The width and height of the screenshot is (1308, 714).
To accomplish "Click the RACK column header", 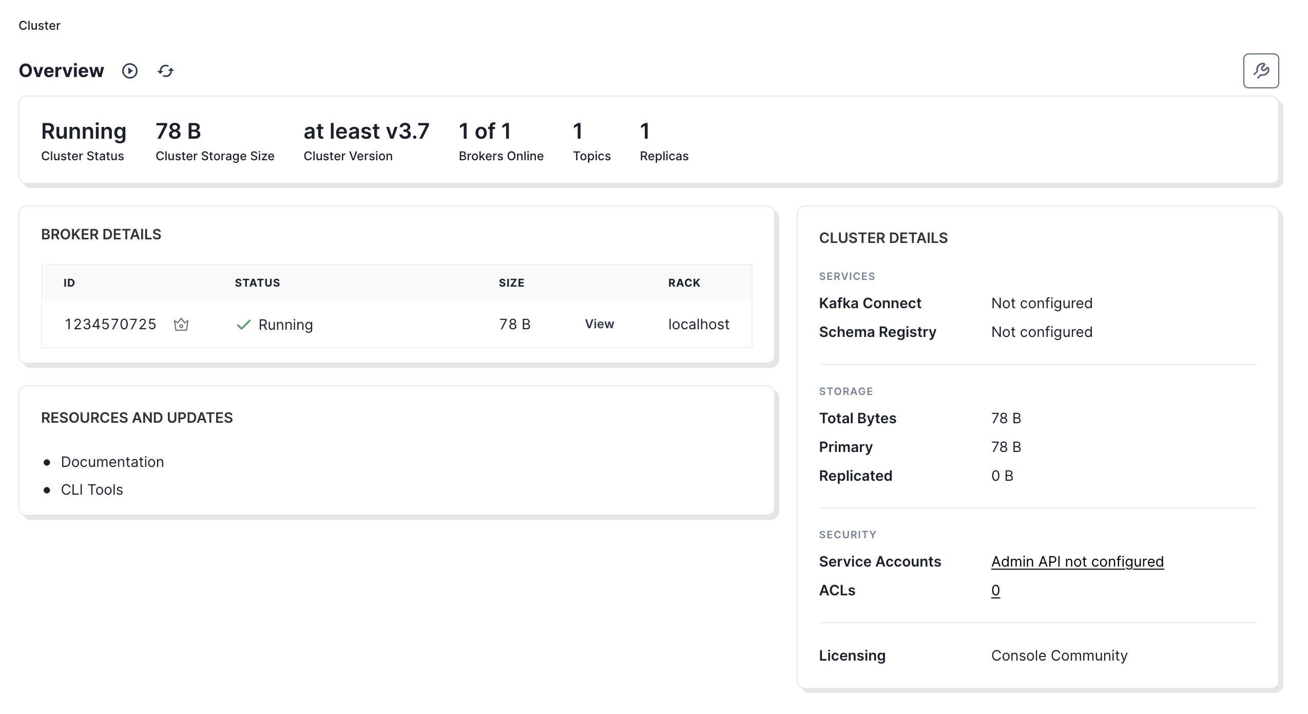I will (684, 283).
